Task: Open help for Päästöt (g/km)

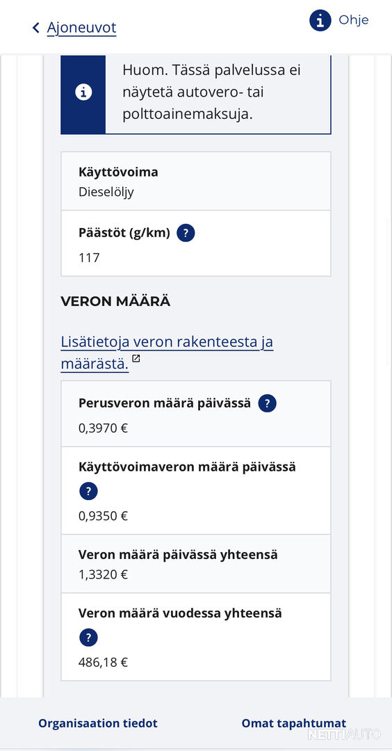Action: [x=186, y=233]
